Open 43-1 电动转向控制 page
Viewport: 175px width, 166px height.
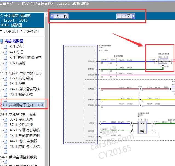(x=25, y=136)
